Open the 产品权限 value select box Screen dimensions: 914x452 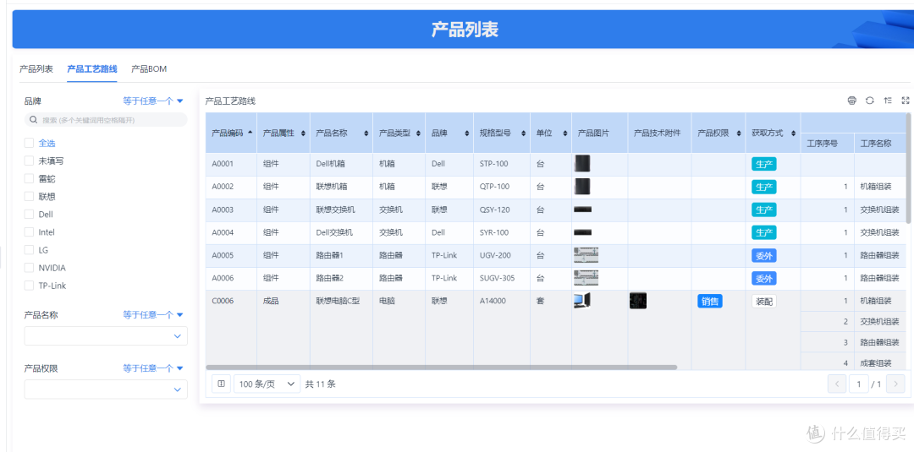pyautogui.click(x=106, y=389)
